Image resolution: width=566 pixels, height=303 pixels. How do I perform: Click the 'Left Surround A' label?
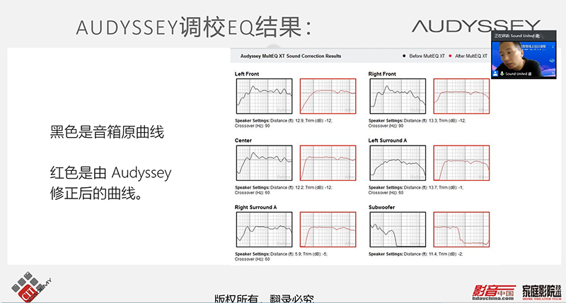point(387,141)
